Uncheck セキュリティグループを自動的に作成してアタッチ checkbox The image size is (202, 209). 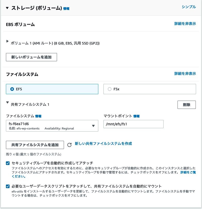click(x=8, y=163)
